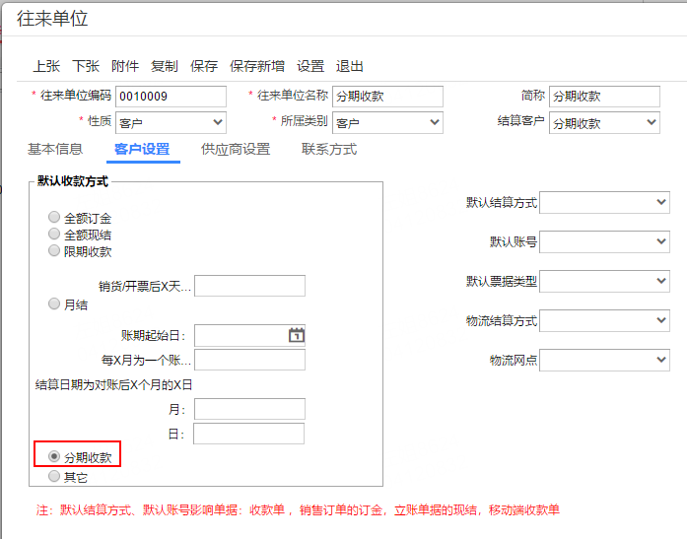Expand 默认结算方式 dropdown
The width and height of the screenshot is (687, 539).
tap(604, 202)
